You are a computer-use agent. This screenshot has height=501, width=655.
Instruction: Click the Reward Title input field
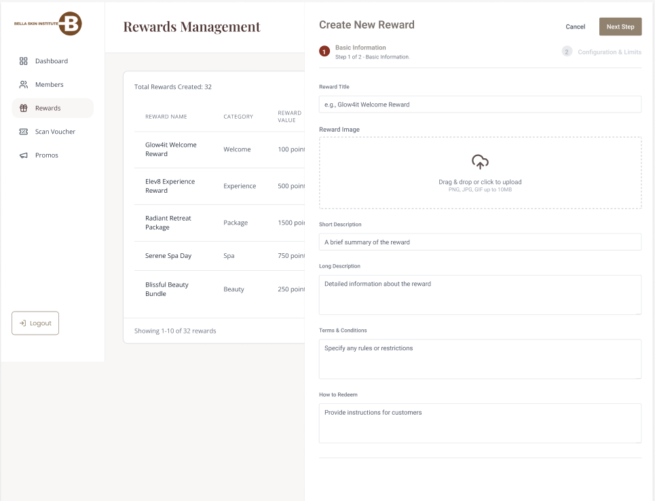(480, 104)
